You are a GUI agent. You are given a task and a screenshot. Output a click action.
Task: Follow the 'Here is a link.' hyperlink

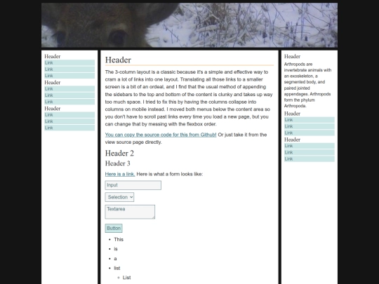(120, 174)
